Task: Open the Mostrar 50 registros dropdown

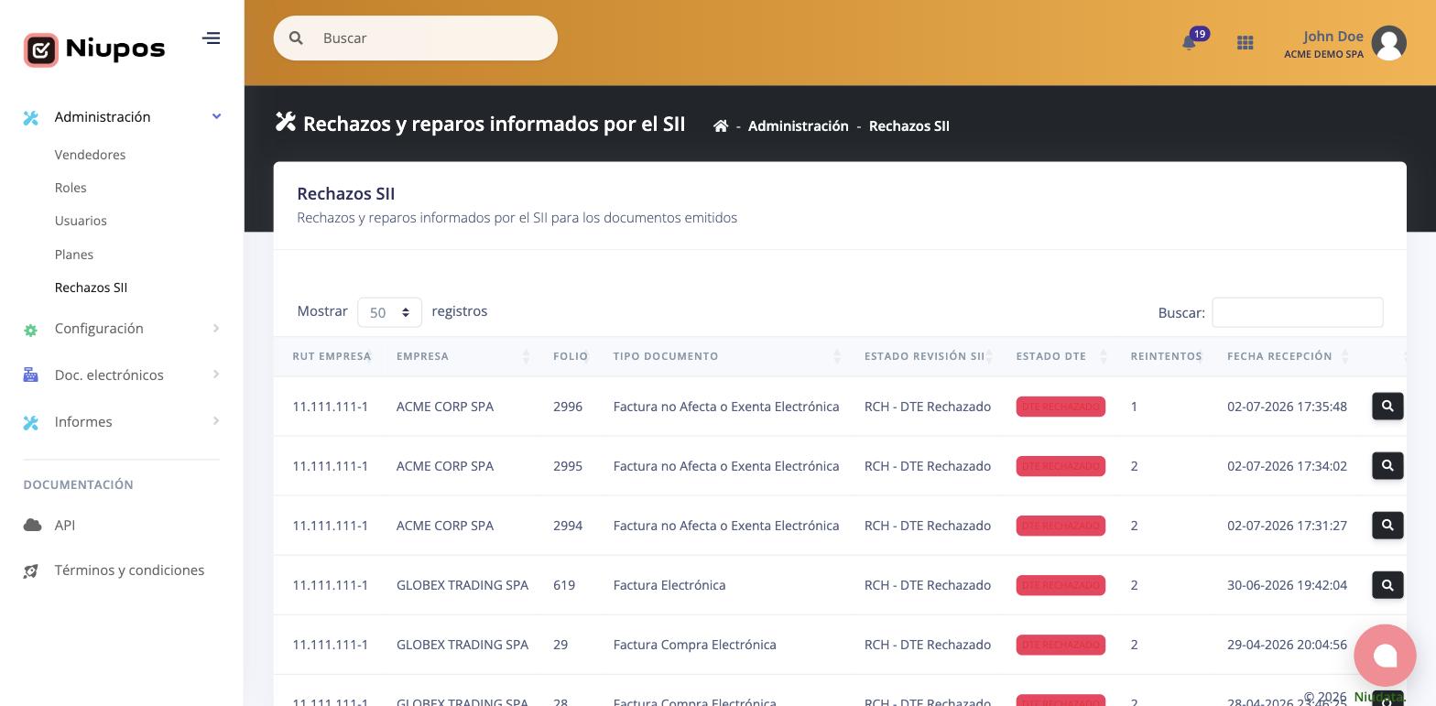Action: pyautogui.click(x=389, y=312)
